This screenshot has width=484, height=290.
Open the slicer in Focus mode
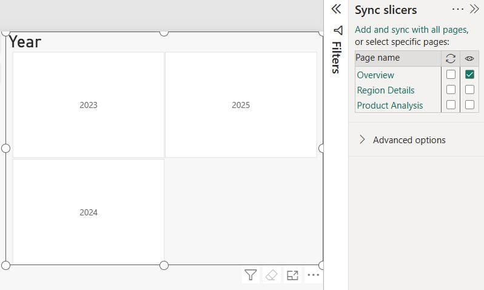[292, 275]
